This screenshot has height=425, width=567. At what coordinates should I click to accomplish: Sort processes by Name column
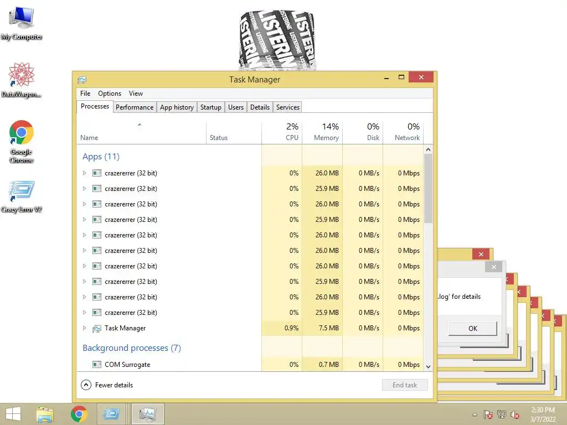click(141, 132)
